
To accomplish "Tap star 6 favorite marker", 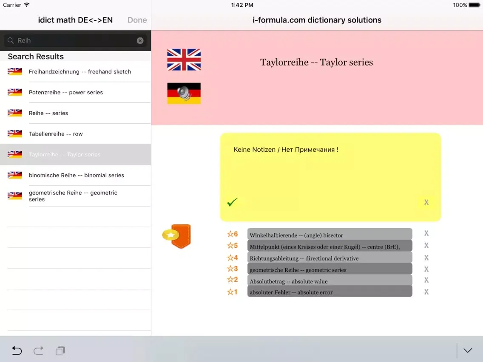I will 233,234.
